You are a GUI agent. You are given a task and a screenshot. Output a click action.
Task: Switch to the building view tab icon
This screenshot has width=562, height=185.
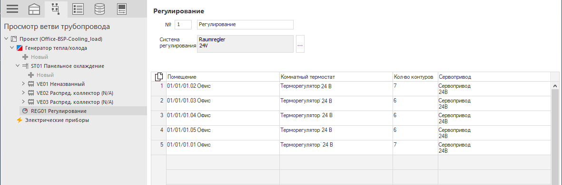pyautogui.click(x=34, y=9)
